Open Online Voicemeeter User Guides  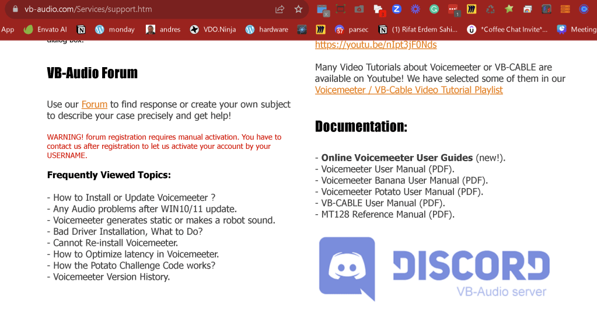pyautogui.click(x=397, y=158)
